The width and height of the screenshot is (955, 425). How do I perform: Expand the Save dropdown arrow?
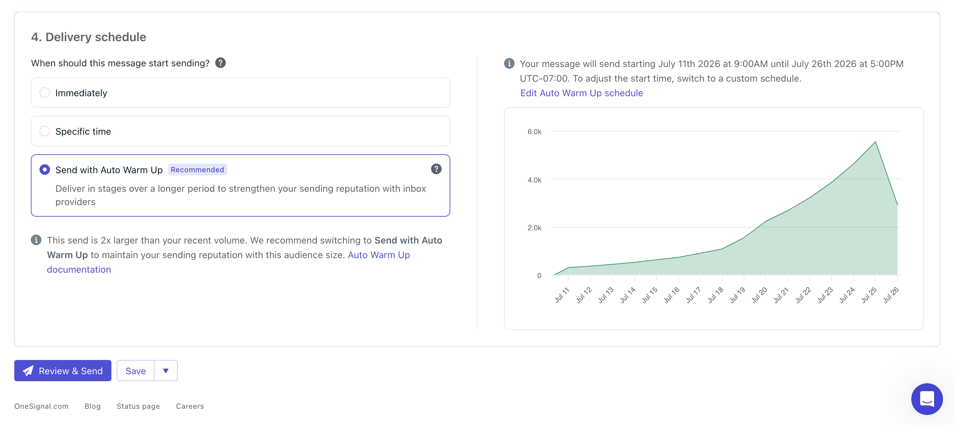point(166,371)
